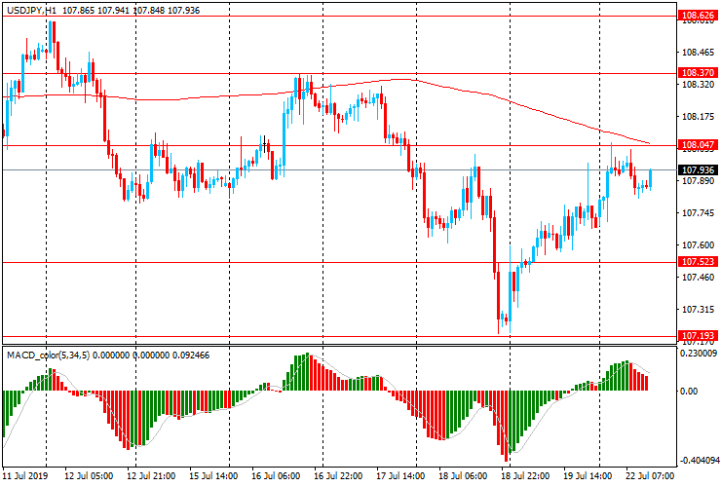Click the 107.745 price axis value
Viewport: 721px width, 487px height.
pos(698,213)
